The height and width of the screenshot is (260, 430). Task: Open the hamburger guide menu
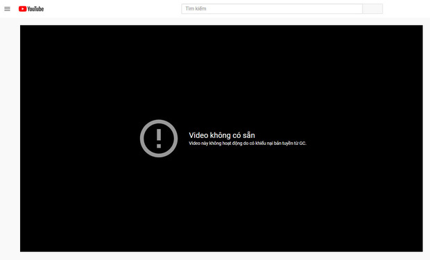(7, 9)
